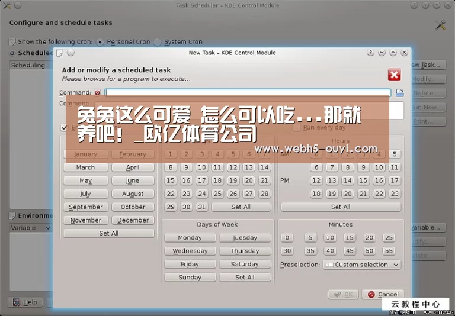455x316 pixels.
Task: Toggle the October month button
Action: [x=133, y=207]
